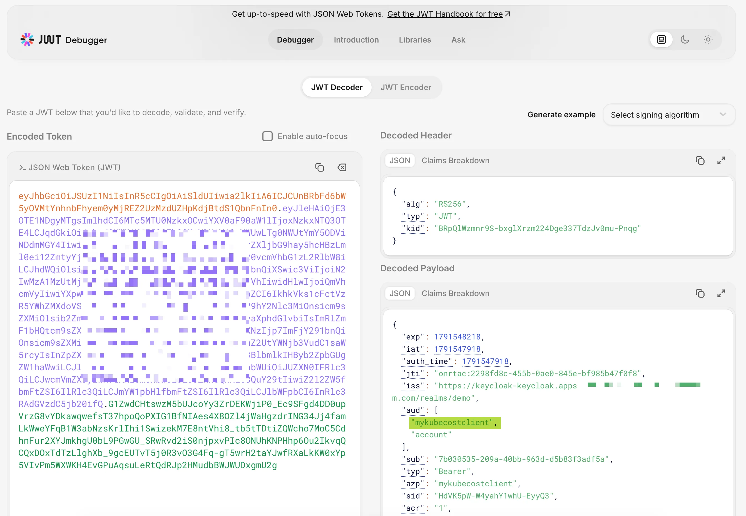
Task: Open the Ask page
Action: pyautogui.click(x=458, y=39)
